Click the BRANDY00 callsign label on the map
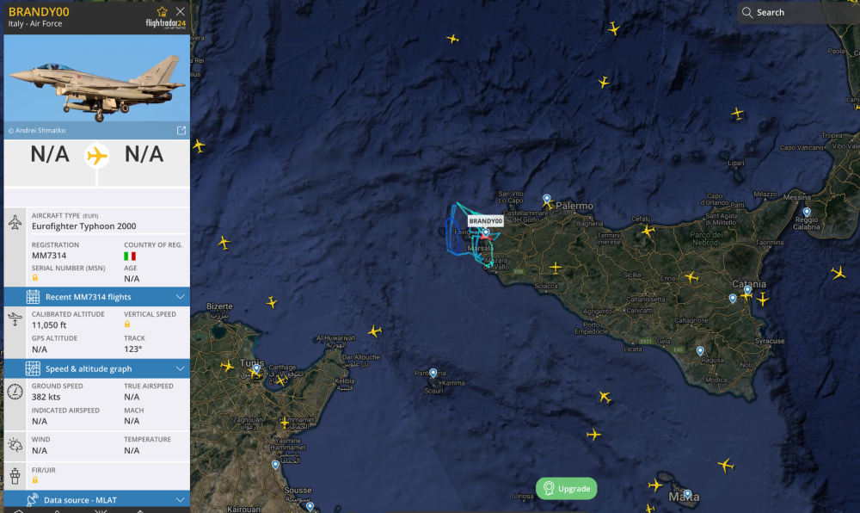 [x=485, y=221]
